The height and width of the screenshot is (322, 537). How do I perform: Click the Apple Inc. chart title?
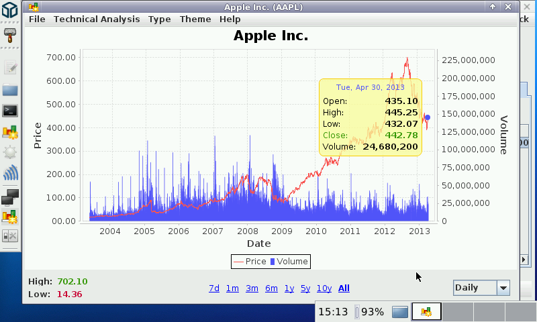point(271,36)
